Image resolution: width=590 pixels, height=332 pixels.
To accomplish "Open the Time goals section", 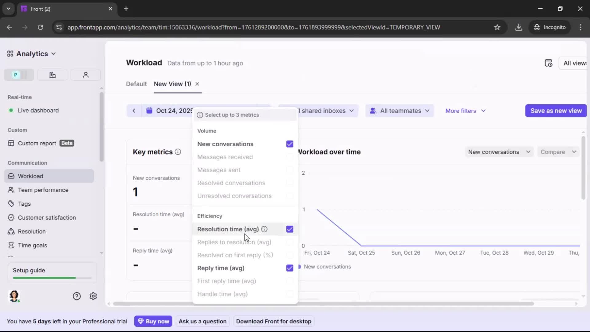I will [x=32, y=245].
